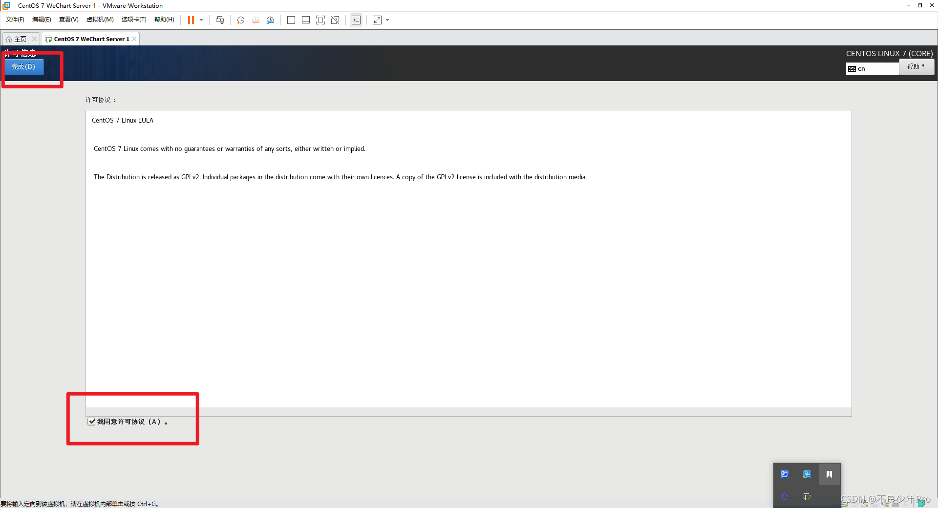
Task: Open the blue and yellow tray app icon
Action: pos(807,474)
